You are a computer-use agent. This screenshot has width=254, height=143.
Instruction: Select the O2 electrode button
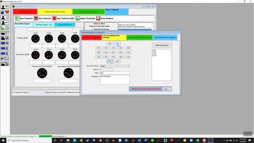[x=117, y=62]
